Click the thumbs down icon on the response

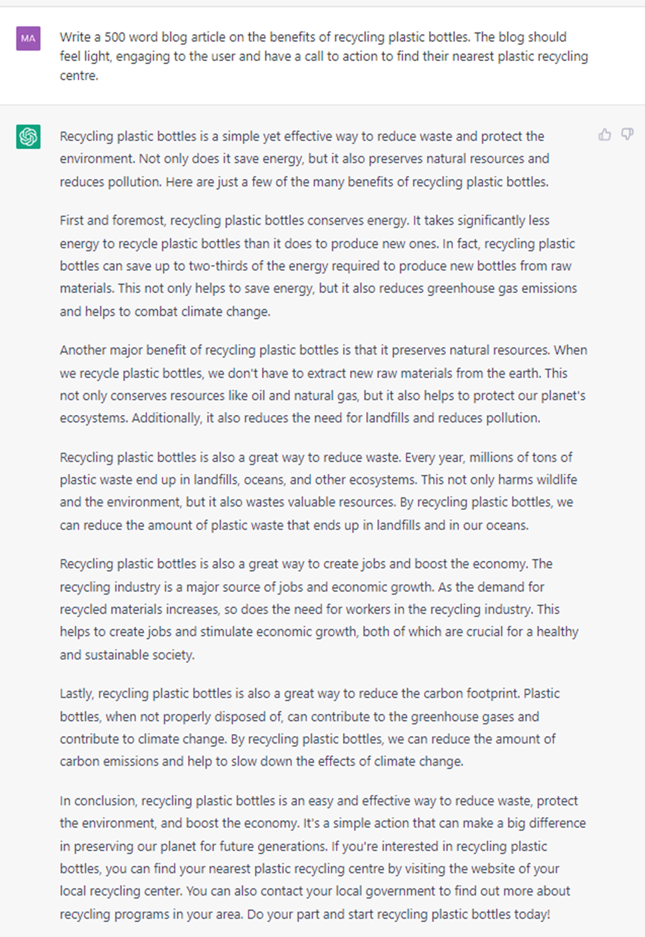coord(627,135)
